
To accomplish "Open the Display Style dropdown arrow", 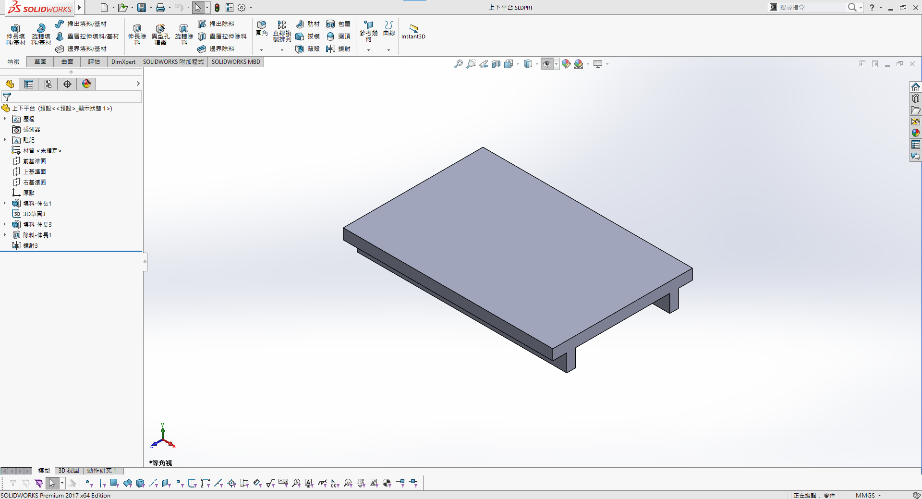I will 537,64.
